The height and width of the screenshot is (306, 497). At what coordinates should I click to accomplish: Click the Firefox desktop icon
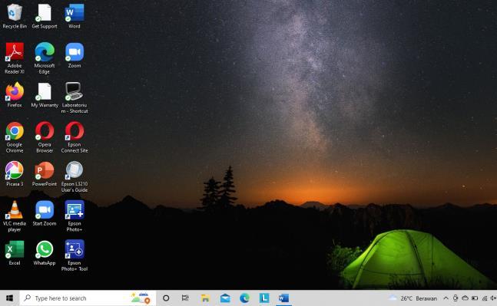click(15, 95)
